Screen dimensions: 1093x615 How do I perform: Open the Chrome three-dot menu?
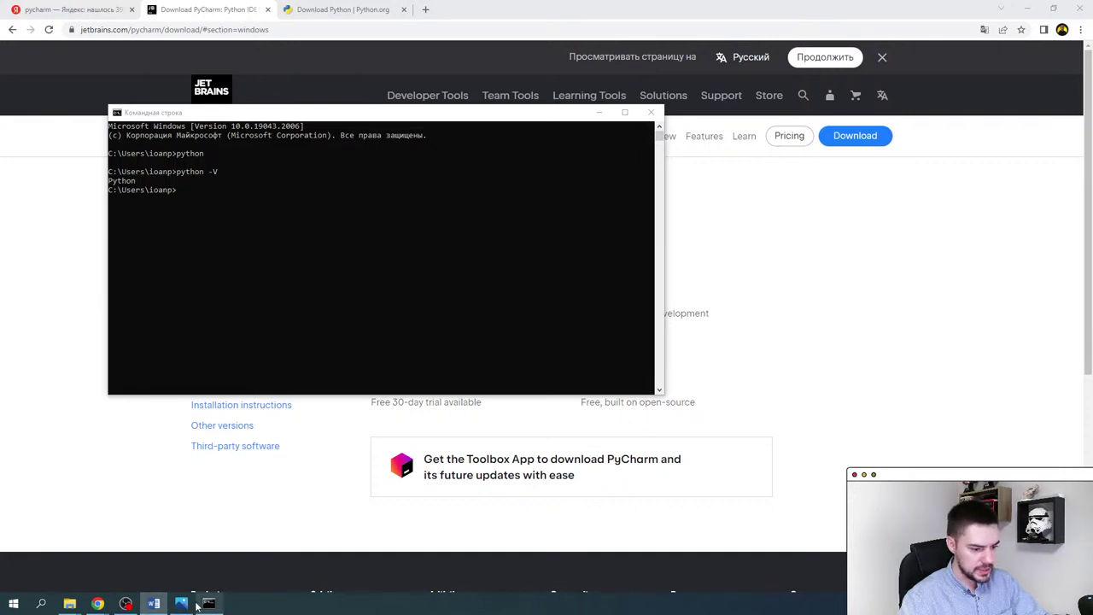[1080, 30]
